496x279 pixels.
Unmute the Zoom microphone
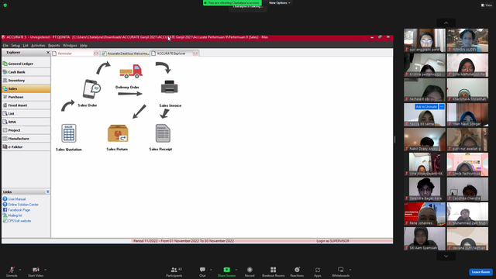(x=12, y=271)
